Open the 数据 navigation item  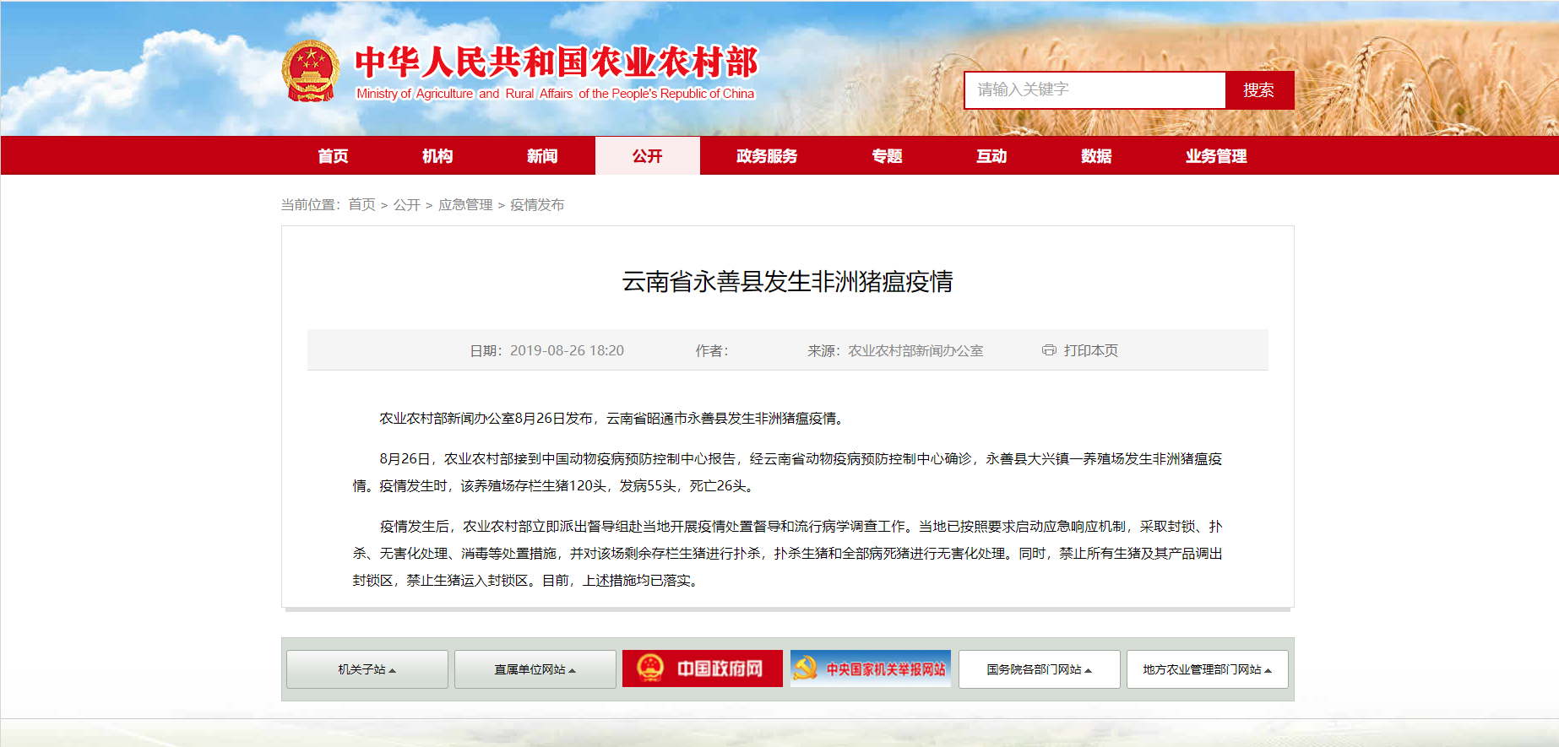[1096, 156]
